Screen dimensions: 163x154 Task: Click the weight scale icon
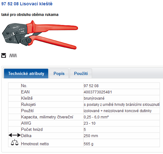pyautogui.click(x=15, y=142)
